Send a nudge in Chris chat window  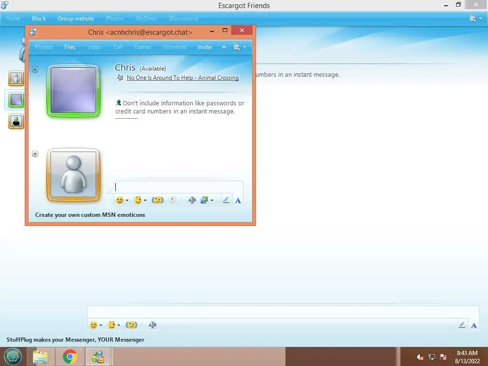pos(157,200)
